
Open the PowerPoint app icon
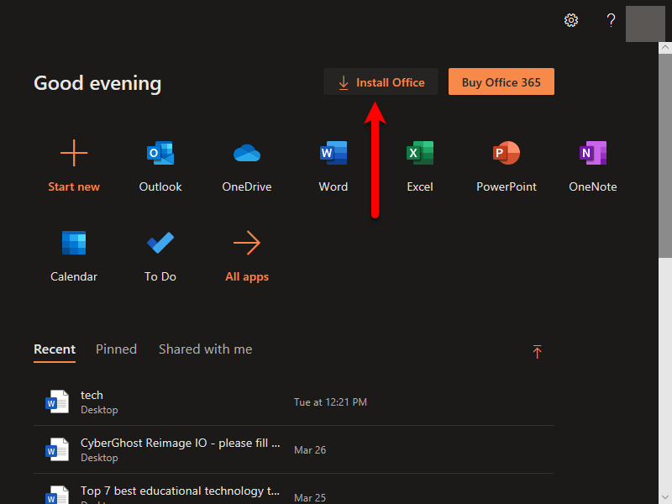point(507,153)
